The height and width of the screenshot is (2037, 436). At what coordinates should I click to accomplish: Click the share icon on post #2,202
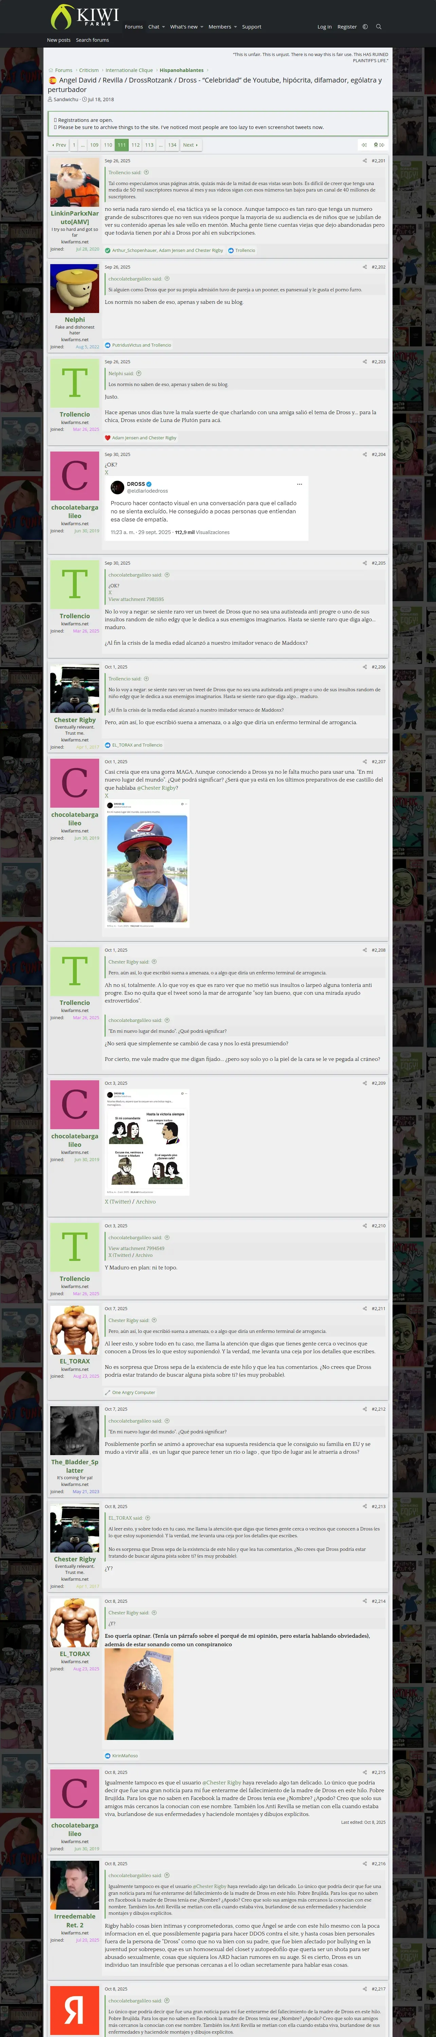[x=365, y=267]
